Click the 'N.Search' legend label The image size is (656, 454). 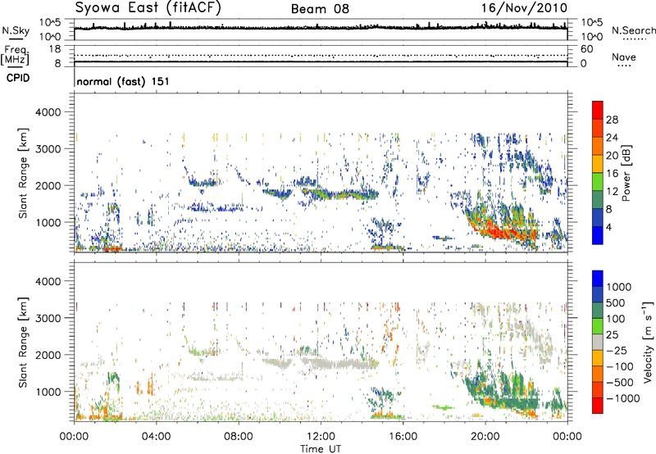[633, 30]
